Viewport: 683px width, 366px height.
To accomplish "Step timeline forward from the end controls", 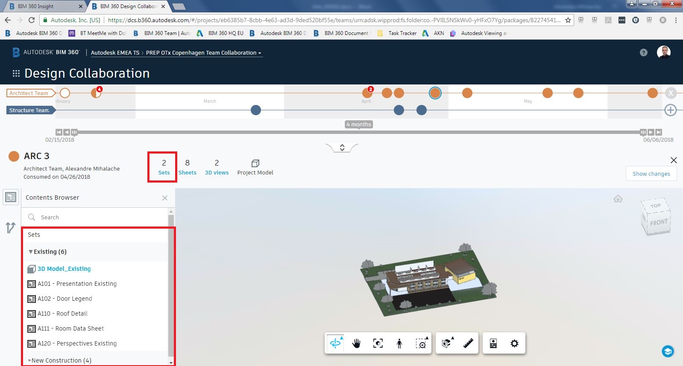I will [x=651, y=132].
